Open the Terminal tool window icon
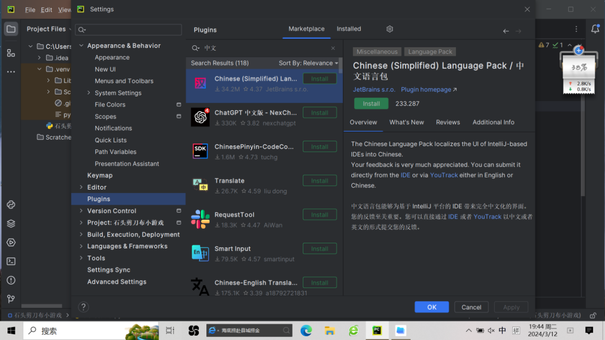 11,261
